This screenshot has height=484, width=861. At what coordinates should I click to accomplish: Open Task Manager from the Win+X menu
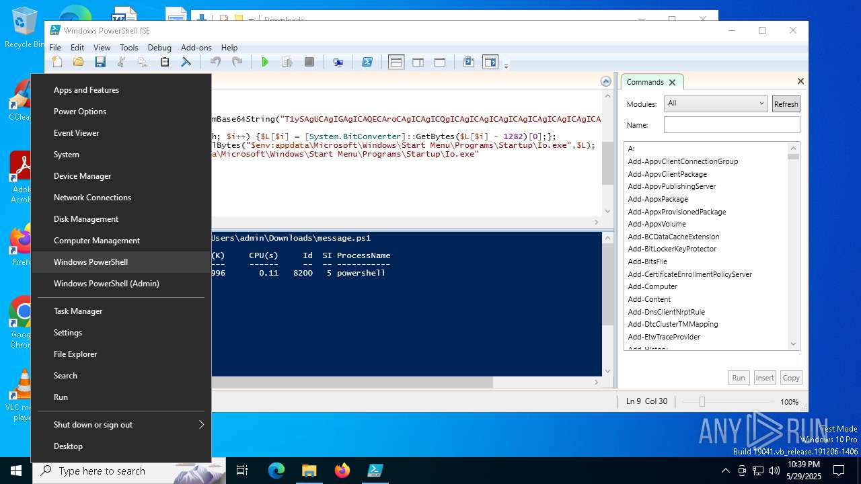121,311
